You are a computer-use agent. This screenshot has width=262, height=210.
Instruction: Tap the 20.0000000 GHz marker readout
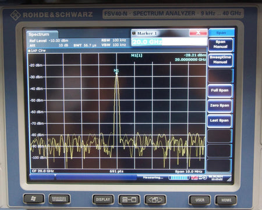190,60
